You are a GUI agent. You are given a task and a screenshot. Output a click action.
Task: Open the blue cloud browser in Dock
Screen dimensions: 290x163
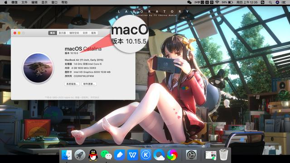coord(159,155)
